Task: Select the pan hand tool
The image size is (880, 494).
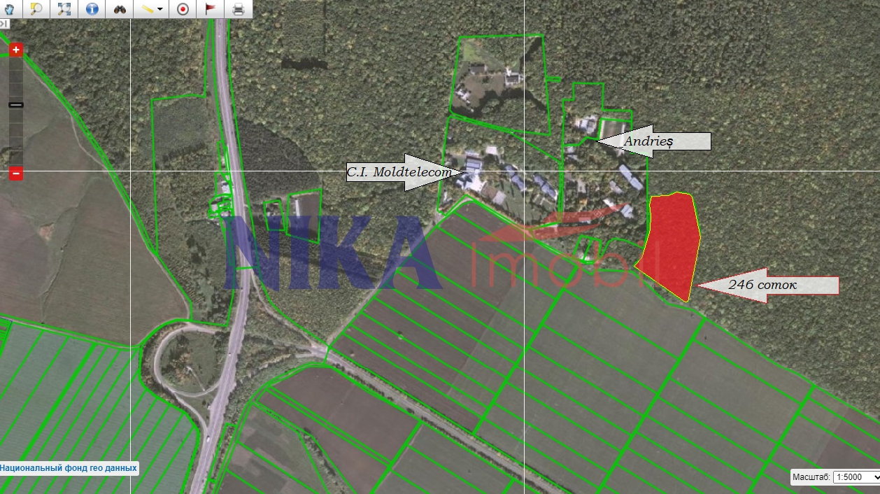Action: [10, 9]
